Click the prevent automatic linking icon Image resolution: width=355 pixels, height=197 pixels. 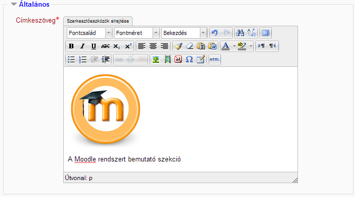tap(142, 60)
